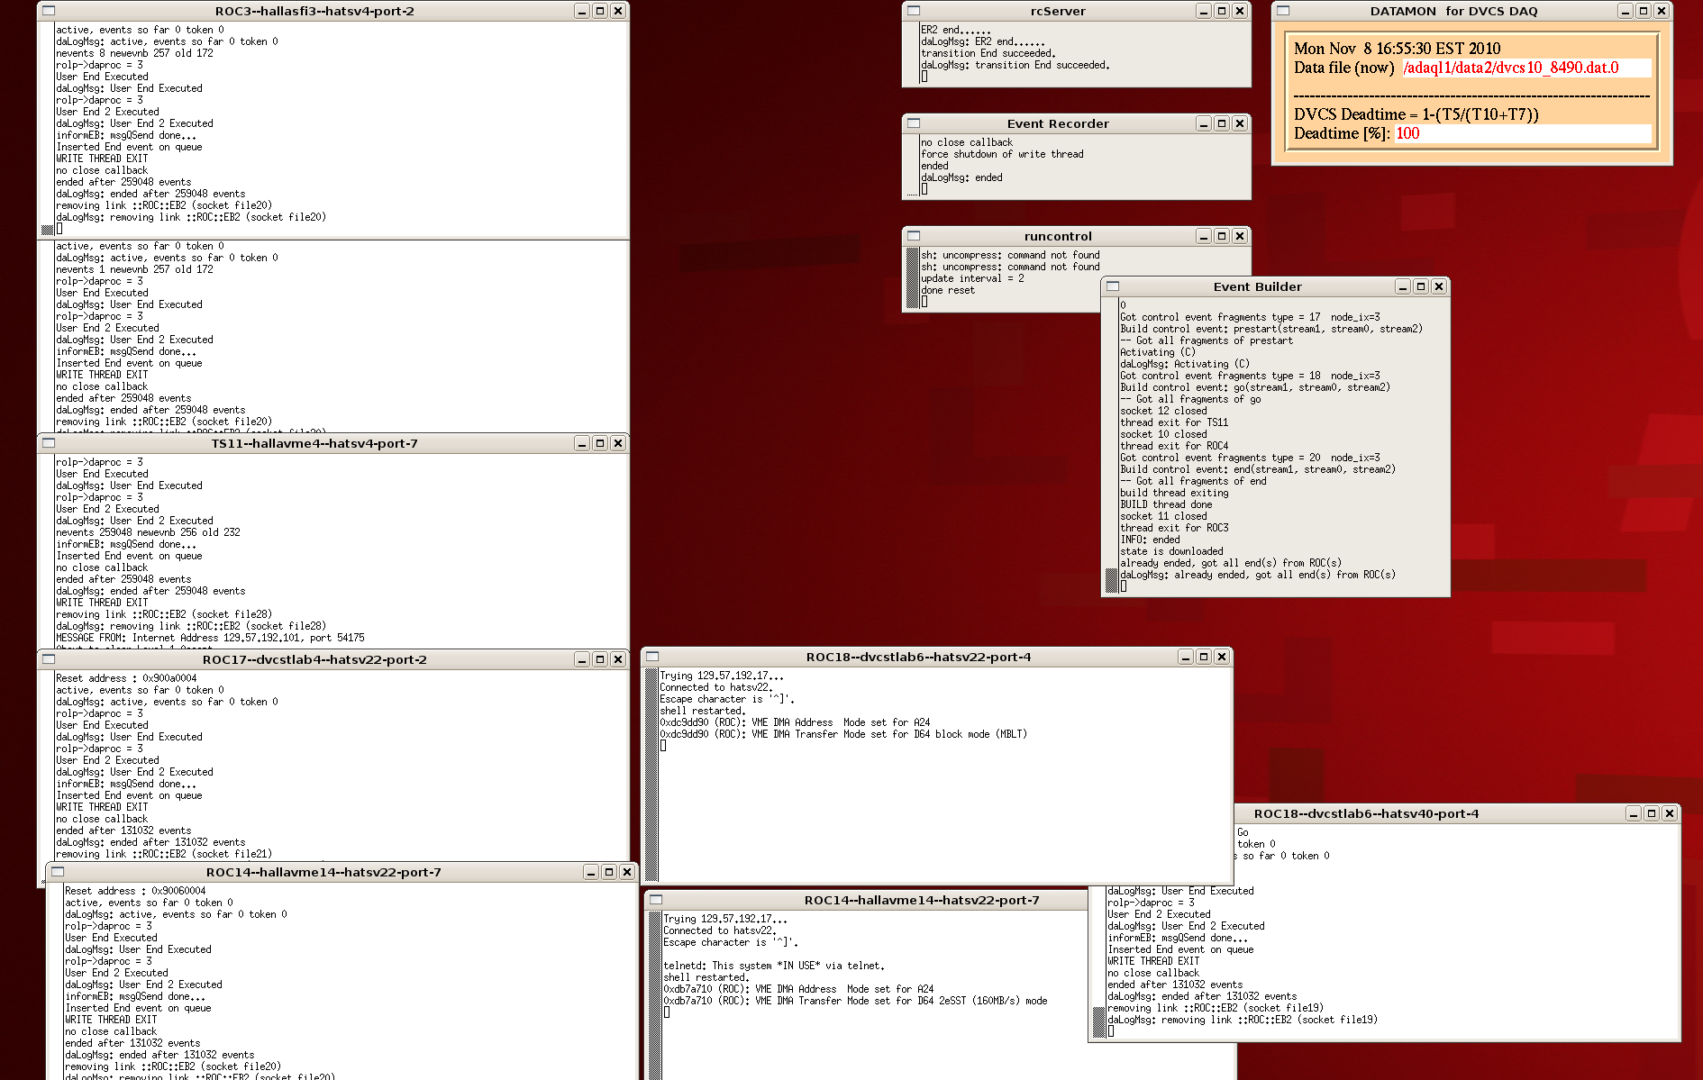1703x1080 pixels.
Task: Close the ROC18--dvcstlab6--hatsv40-port-4 window
Action: tap(1670, 813)
